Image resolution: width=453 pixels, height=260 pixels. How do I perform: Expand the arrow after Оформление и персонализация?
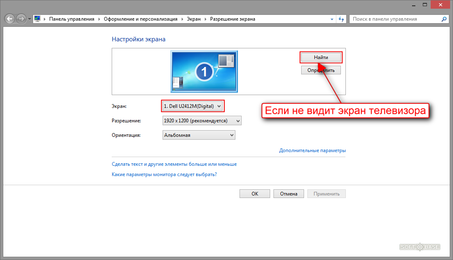[182, 19]
